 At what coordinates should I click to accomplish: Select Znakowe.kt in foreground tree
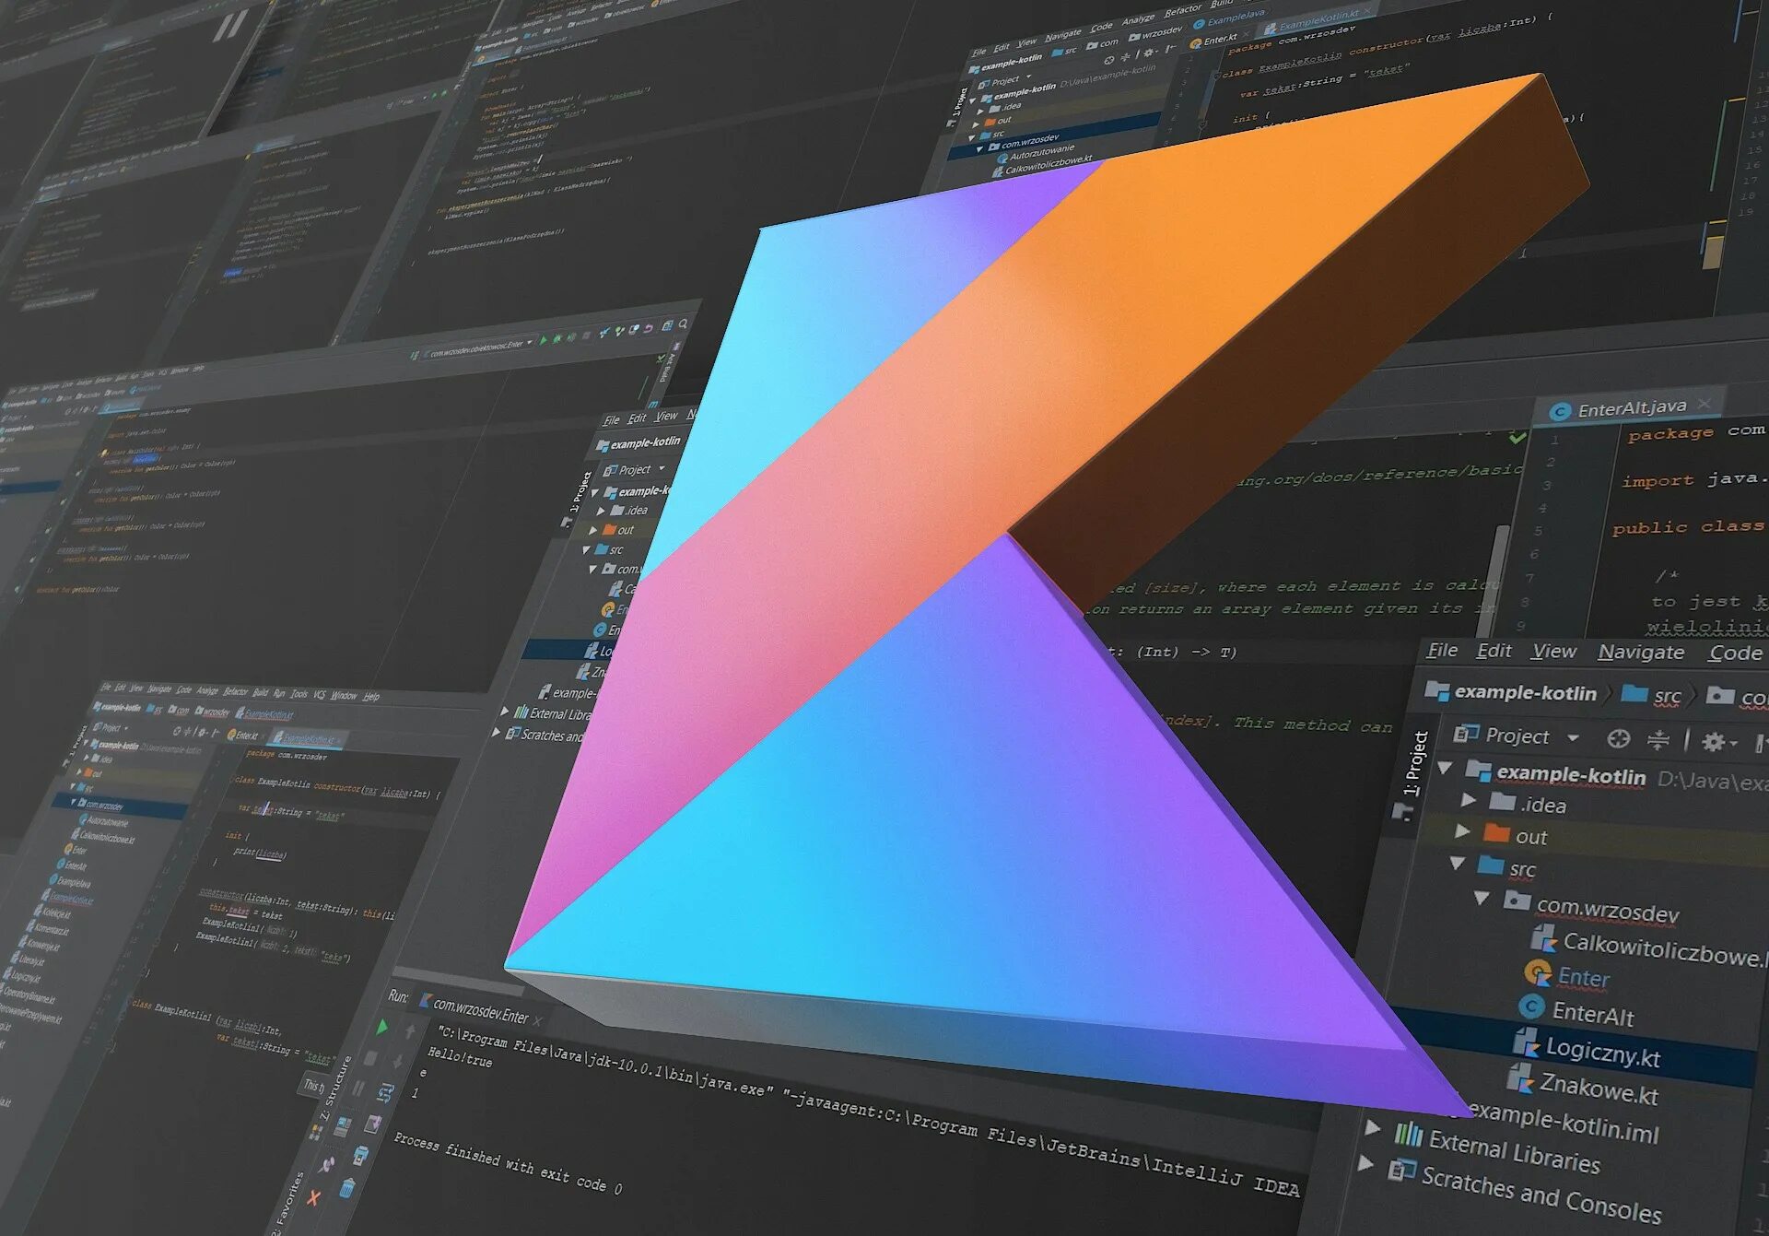tap(1582, 1086)
